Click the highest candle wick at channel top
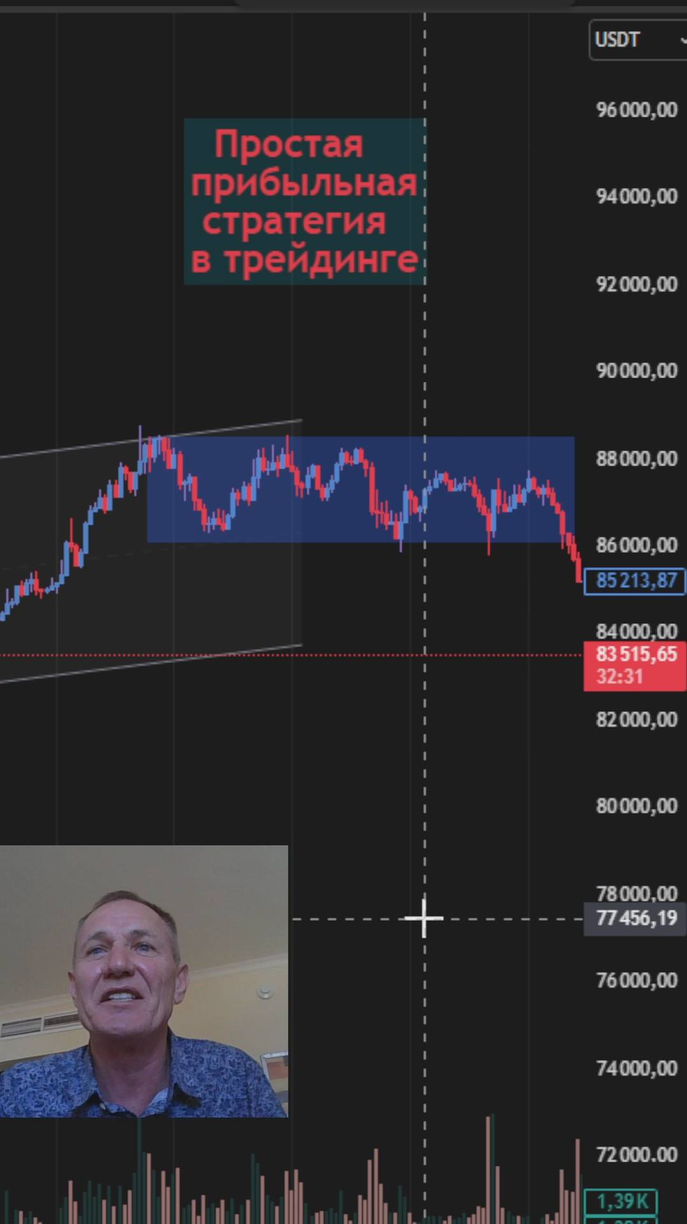 point(140,440)
